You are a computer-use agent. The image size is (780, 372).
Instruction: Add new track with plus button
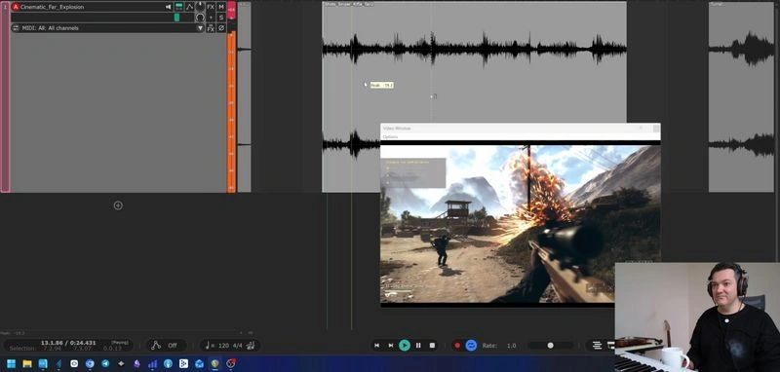(x=118, y=205)
